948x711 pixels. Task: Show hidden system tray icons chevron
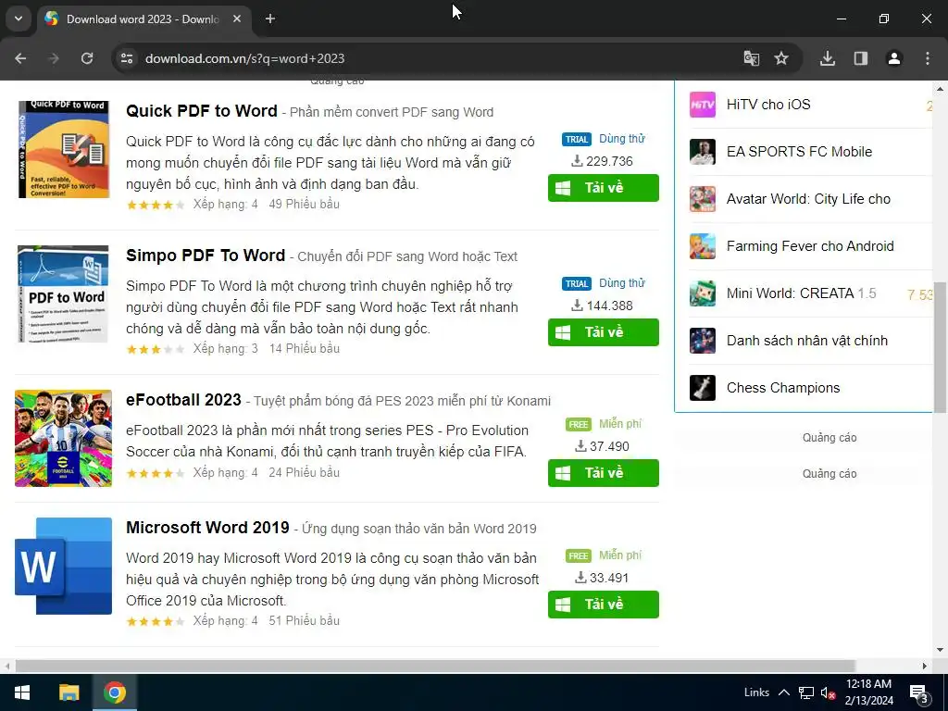click(x=783, y=692)
